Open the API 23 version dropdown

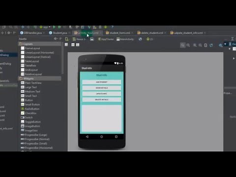(150, 39)
